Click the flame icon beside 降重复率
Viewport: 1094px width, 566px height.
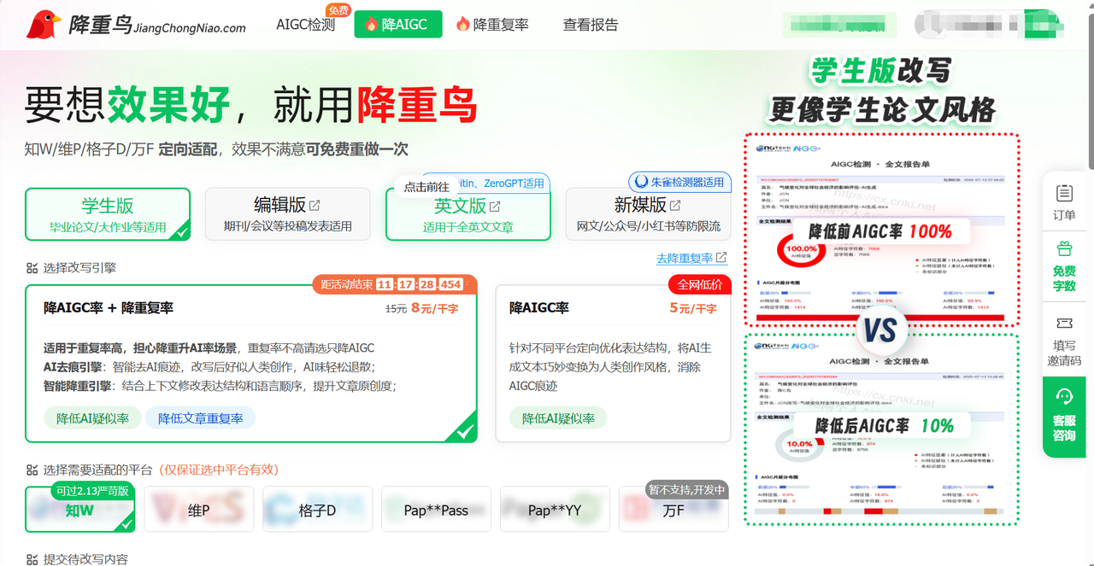(x=462, y=24)
